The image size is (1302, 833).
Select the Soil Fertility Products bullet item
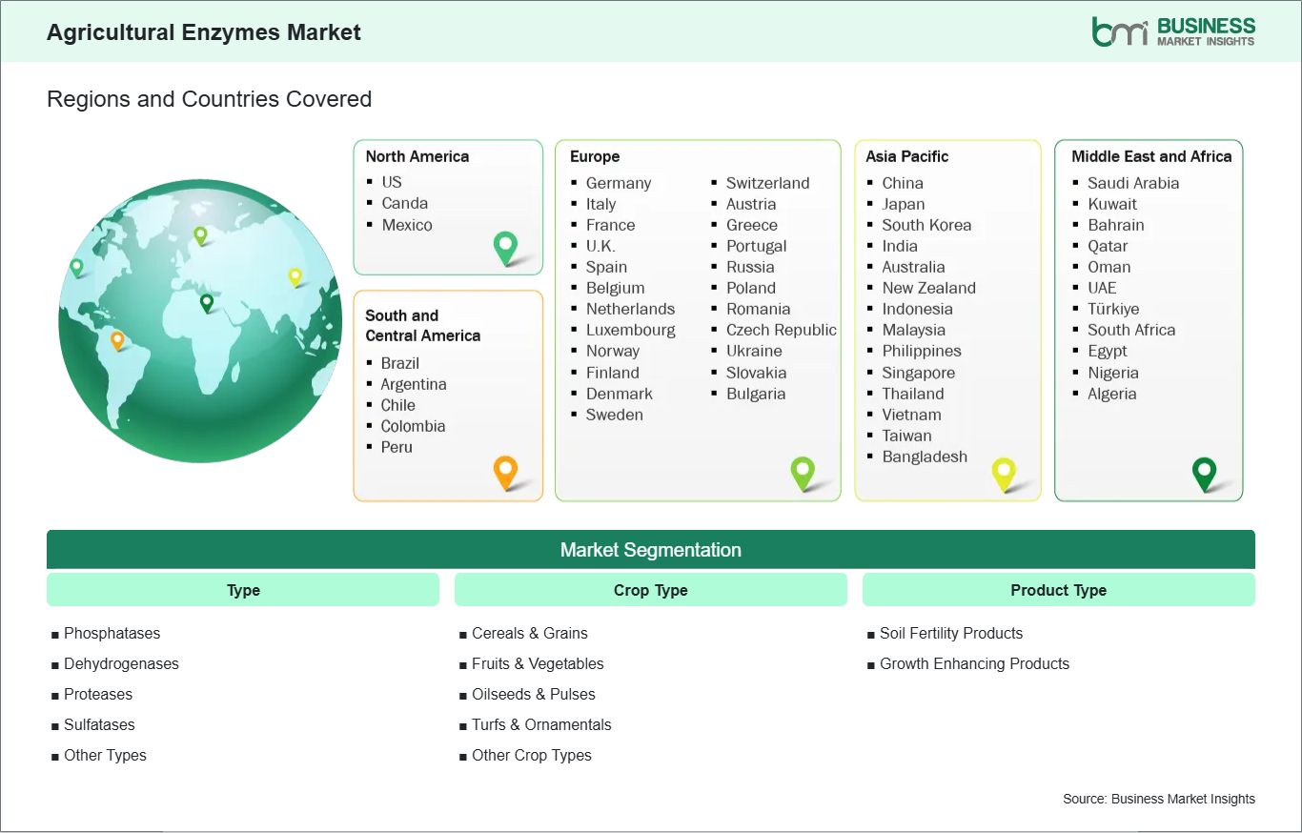coord(949,633)
